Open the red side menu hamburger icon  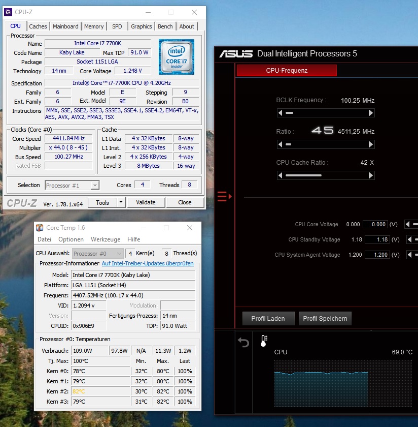(224, 196)
